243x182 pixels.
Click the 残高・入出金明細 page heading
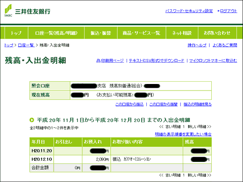click(x=36, y=60)
